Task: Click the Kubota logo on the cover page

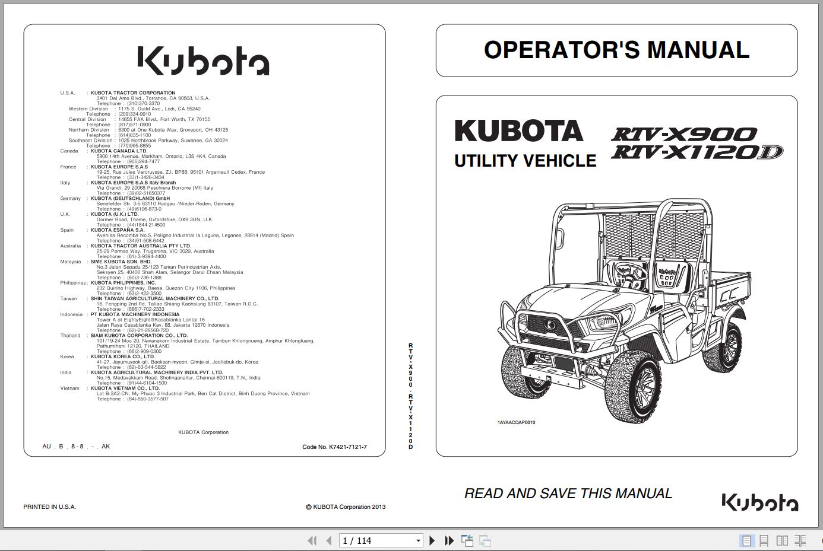Action: click(205, 59)
